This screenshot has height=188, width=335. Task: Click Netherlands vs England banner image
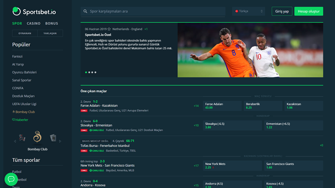250,50
